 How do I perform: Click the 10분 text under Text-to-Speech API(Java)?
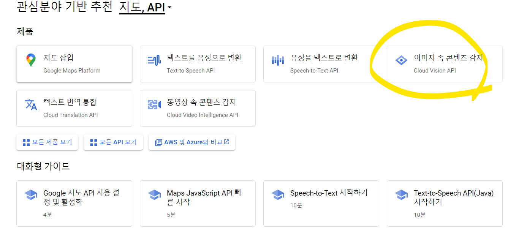(419, 215)
